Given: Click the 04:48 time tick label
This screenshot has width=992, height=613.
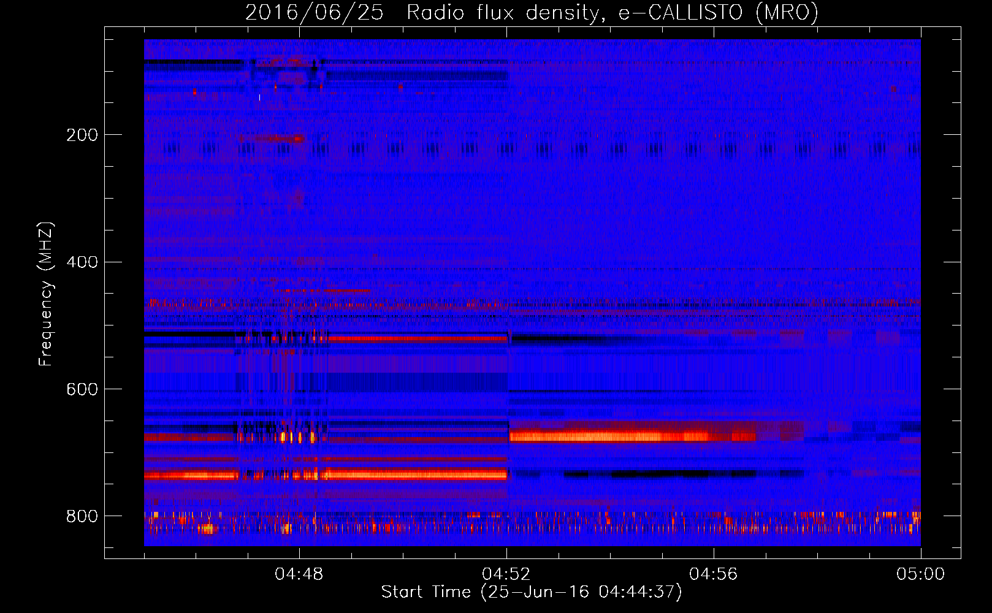Looking at the screenshot, I should (x=299, y=574).
